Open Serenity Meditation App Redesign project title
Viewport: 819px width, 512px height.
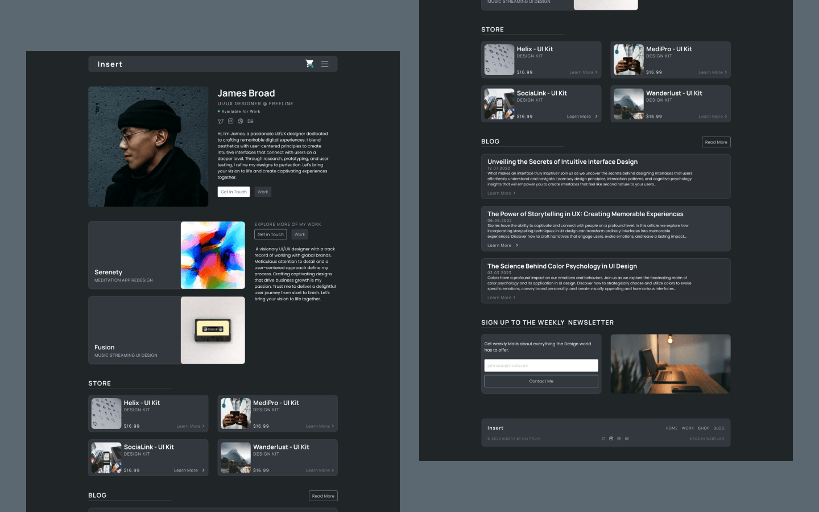point(108,272)
